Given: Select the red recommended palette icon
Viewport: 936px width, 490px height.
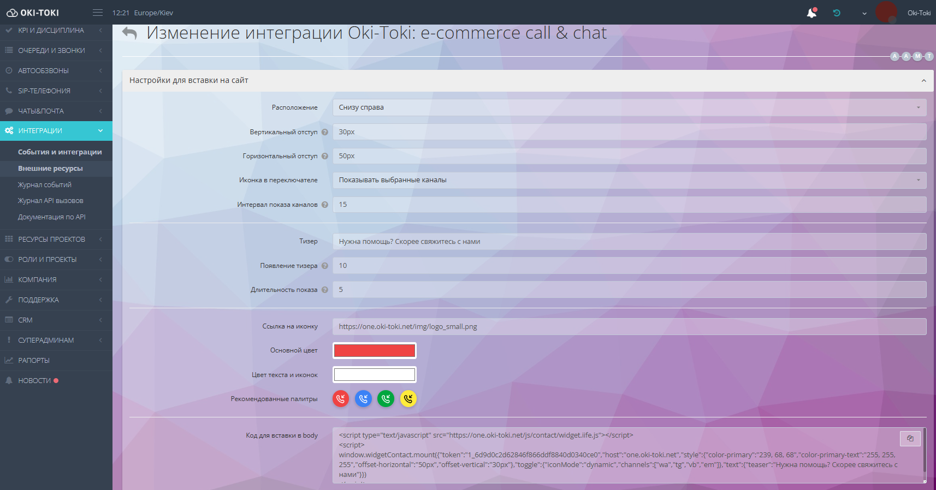Looking at the screenshot, I should click(x=341, y=399).
